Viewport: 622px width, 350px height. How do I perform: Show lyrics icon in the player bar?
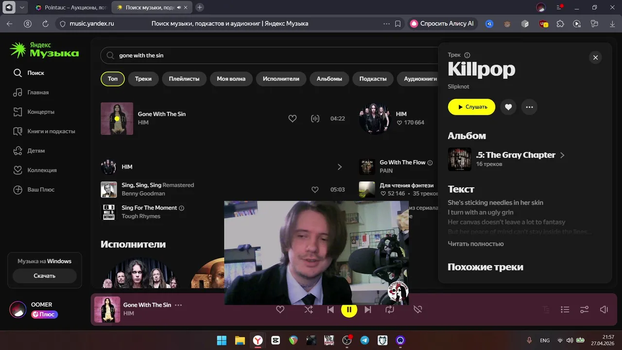click(546, 309)
